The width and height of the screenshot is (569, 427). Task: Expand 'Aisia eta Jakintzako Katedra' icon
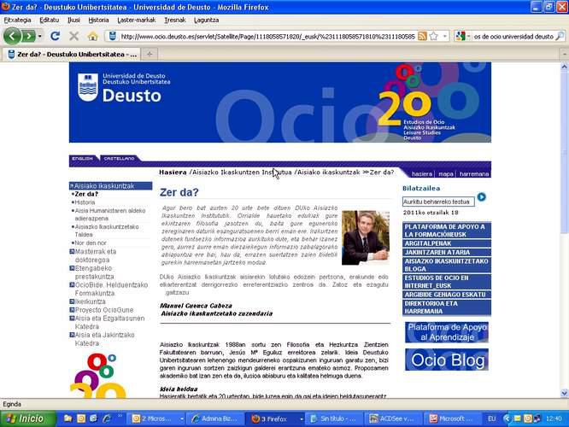[x=72, y=335]
